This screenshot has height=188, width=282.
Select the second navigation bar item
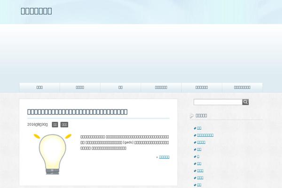(80, 87)
